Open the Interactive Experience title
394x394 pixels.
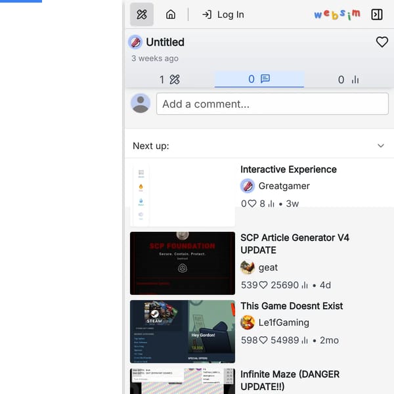click(x=288, y=169)
